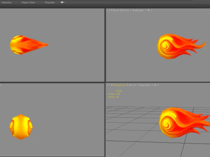210x157 pixels.
Task: Open the dropdown arrow beside the ribbon toggle
Action: point(65,2)
